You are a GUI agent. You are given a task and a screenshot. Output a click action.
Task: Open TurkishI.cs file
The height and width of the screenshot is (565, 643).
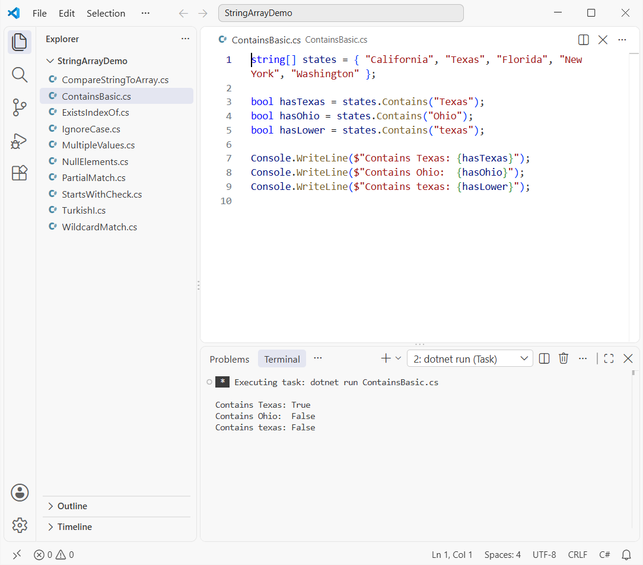point(116,210)
